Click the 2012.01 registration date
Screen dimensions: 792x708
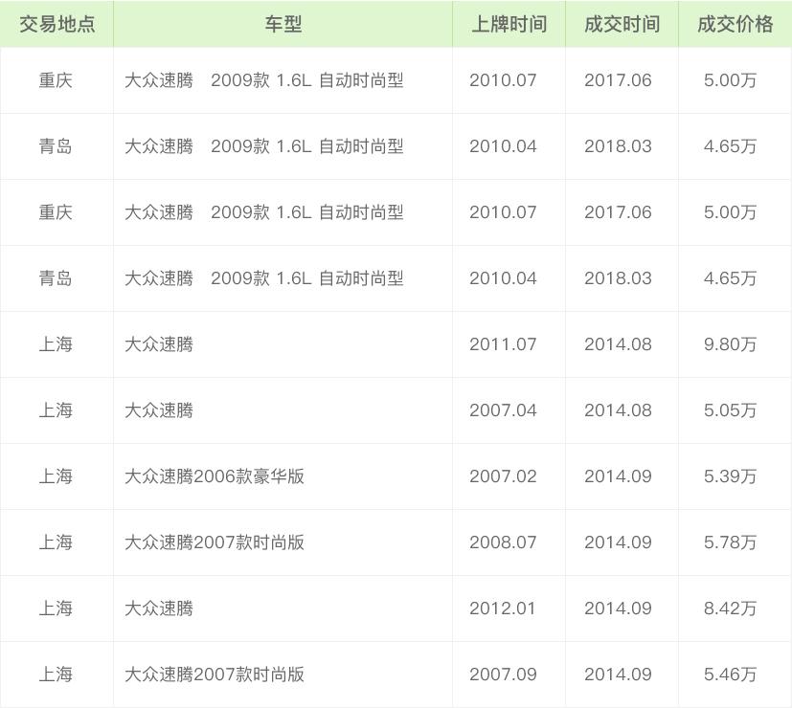click(x=503, y=608)
